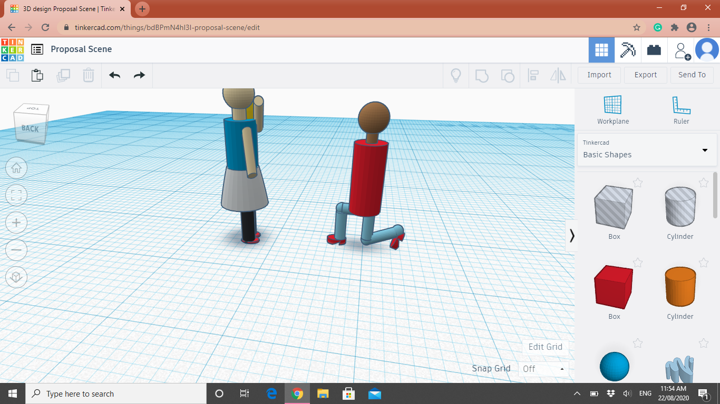Select the Ruler tool
The image size is (720, 404).
click(681, 110)
